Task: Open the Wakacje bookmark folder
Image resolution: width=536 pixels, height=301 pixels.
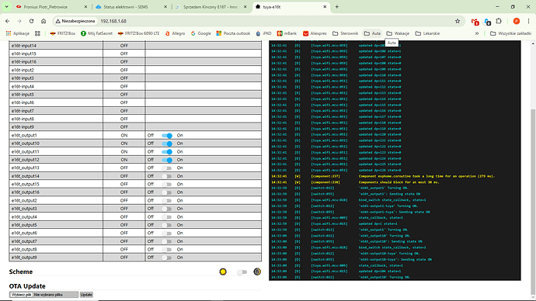Action: [x=398, y=33]
